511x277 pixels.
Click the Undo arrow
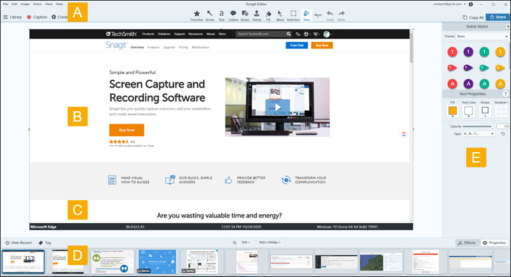330,15
